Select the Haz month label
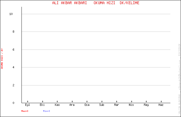Image resolution: width=181 pixels, height=117 pixels. pos(161,105)
